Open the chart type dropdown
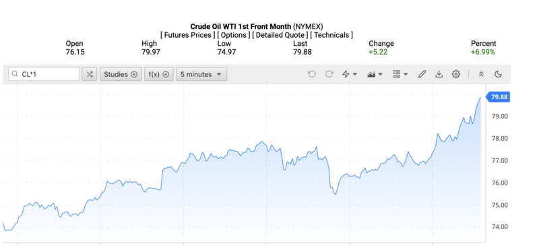Image resolution: width=539 pixels, height=248 pixels. coord(375,74)
